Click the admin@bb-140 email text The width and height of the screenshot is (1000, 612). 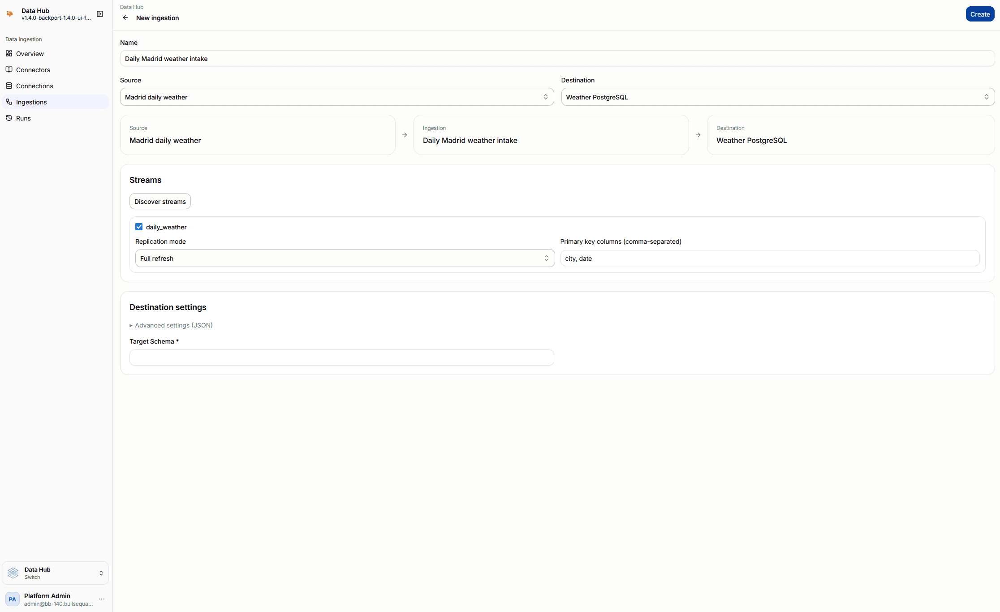(59, 603)
